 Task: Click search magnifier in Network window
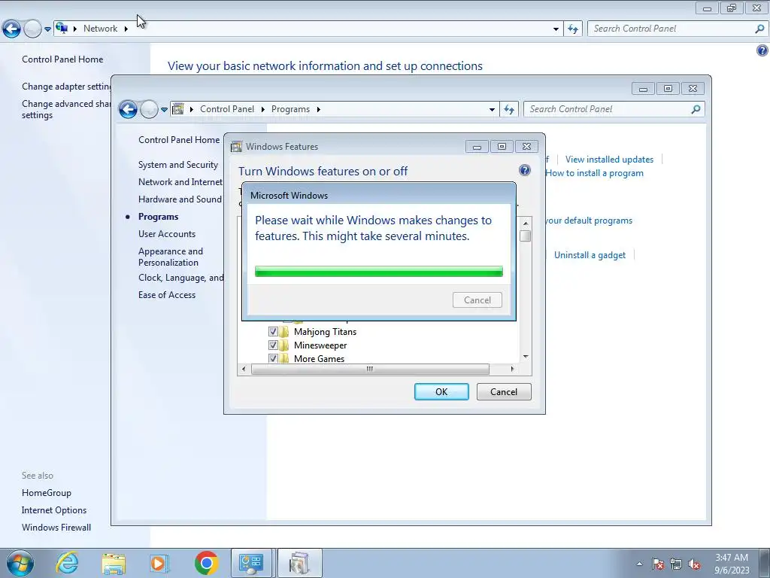tap(759, 29)
